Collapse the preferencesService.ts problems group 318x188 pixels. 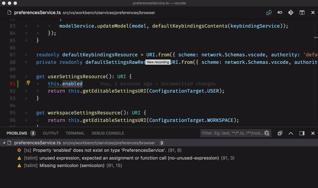click(x=4, y=143)
